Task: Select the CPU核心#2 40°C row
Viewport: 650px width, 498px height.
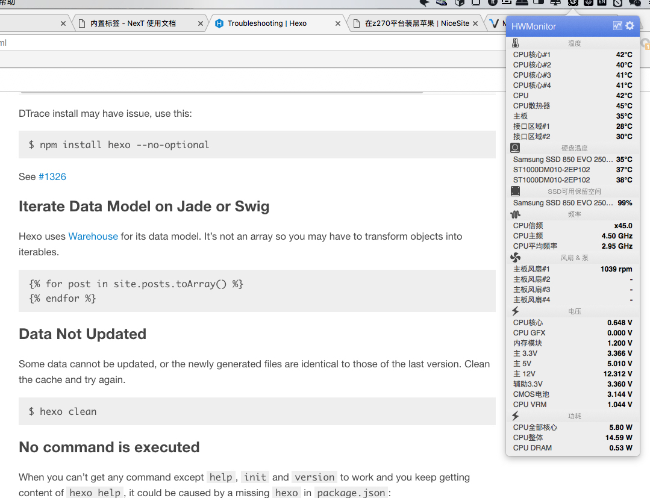Action: coord(572,65)
